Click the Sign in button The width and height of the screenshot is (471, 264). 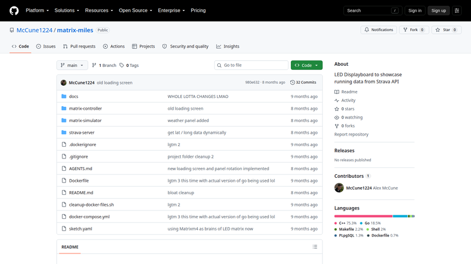(415, 11)
